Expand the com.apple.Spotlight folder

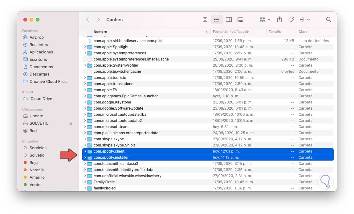point(85,47)
